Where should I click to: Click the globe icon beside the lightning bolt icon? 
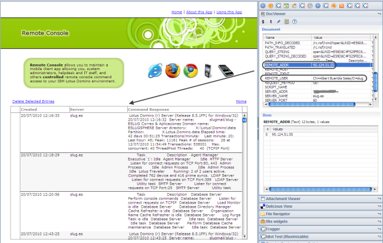click(318, 6)
